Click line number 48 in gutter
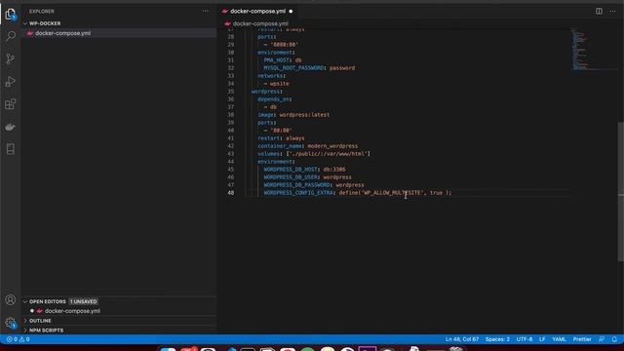Screen dimensions: 624x351 click(x=231, y=193)
